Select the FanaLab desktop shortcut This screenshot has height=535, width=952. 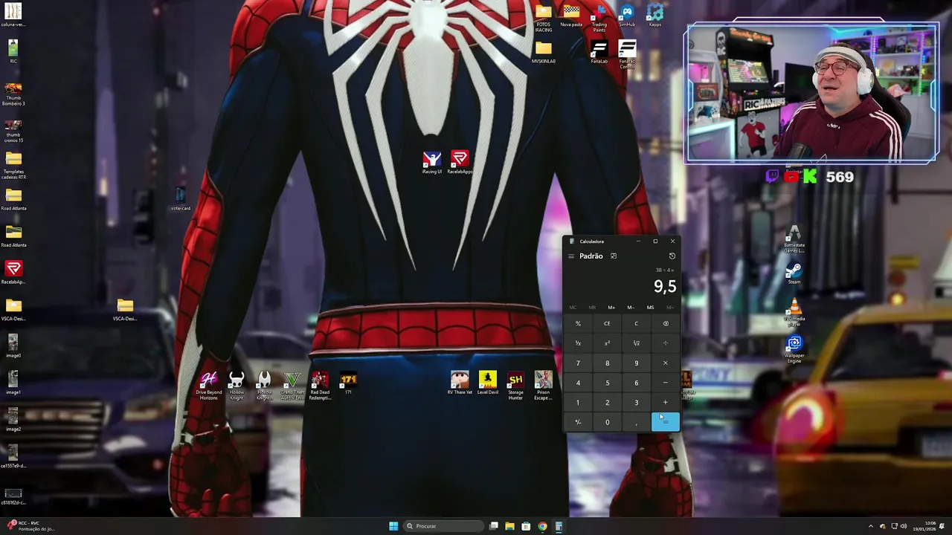tap(599, 52)
